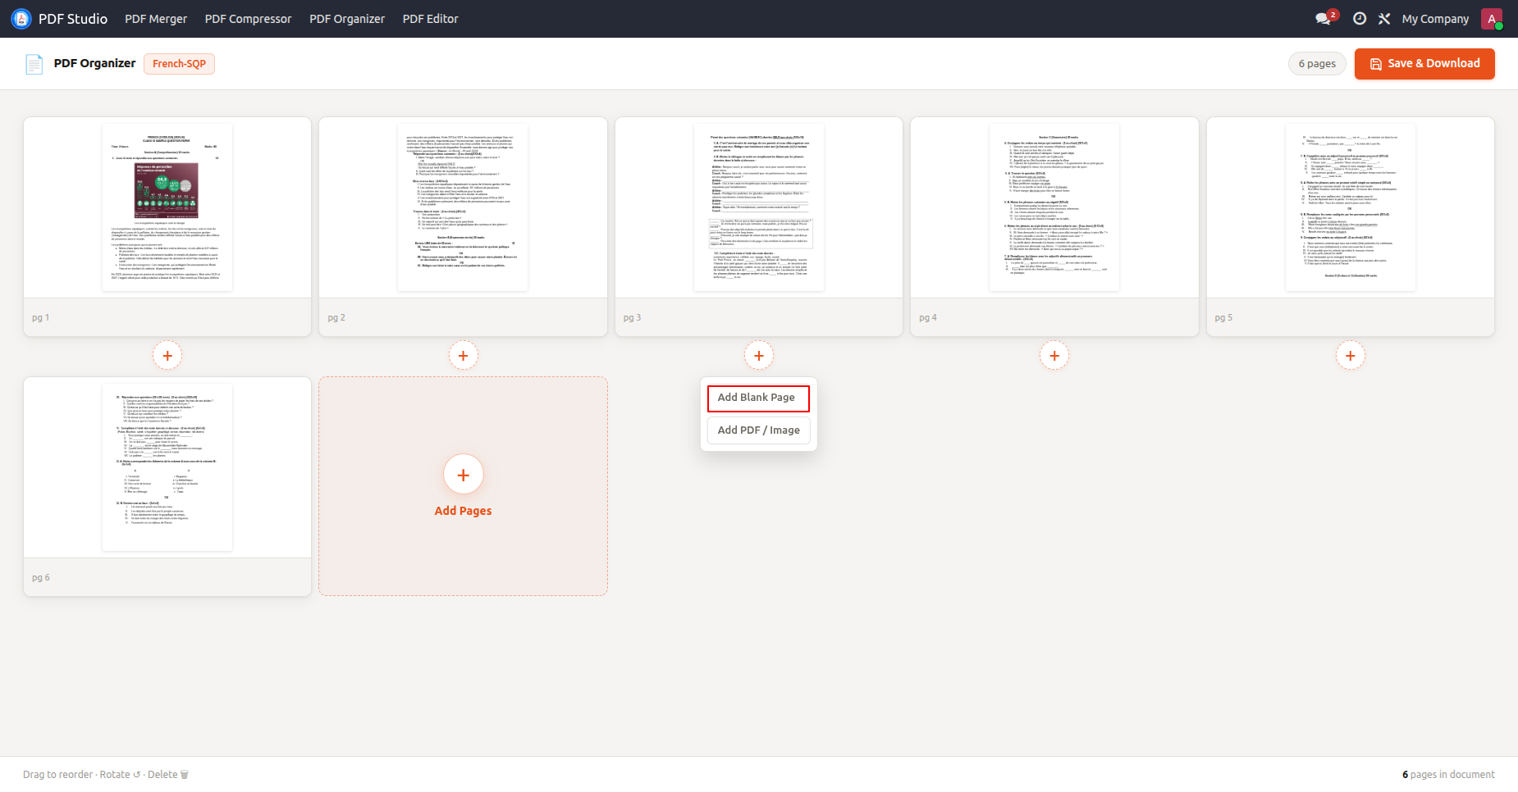Choose Add PDF / Image option
1518x792 pixels.
[758, 430]
